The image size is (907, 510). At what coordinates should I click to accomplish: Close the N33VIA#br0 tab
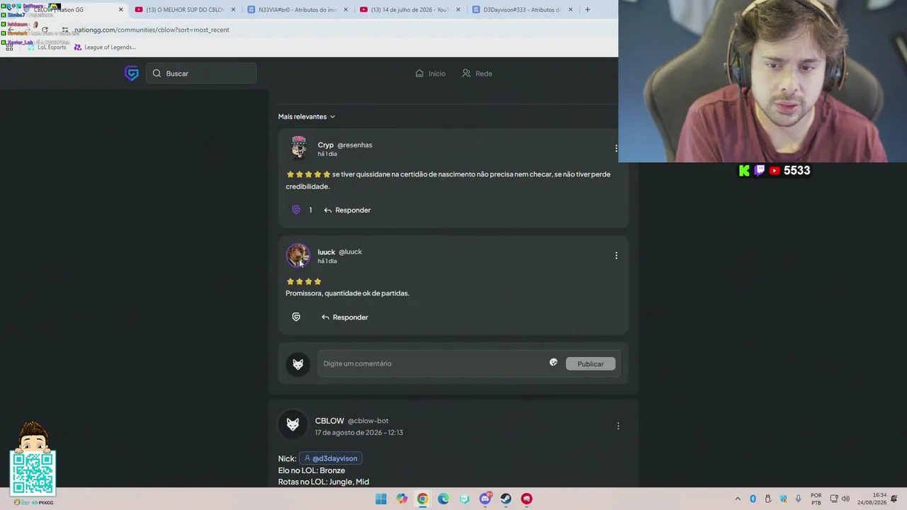click(346, 10)
